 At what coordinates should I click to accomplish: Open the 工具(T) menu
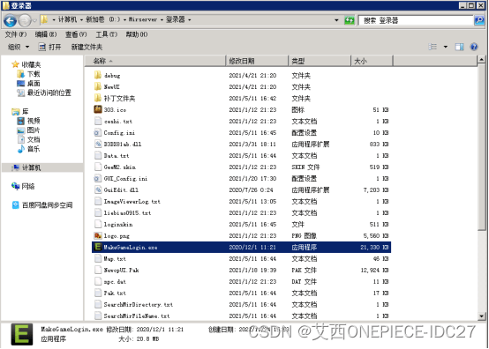pos(106,34)
